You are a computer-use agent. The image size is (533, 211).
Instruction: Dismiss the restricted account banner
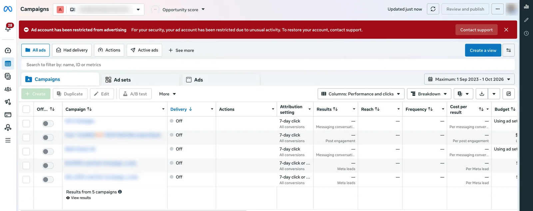coord(506,30)
